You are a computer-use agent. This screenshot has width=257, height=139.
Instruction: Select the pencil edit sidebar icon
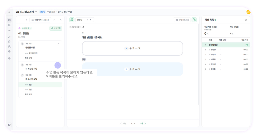[9, 37]
